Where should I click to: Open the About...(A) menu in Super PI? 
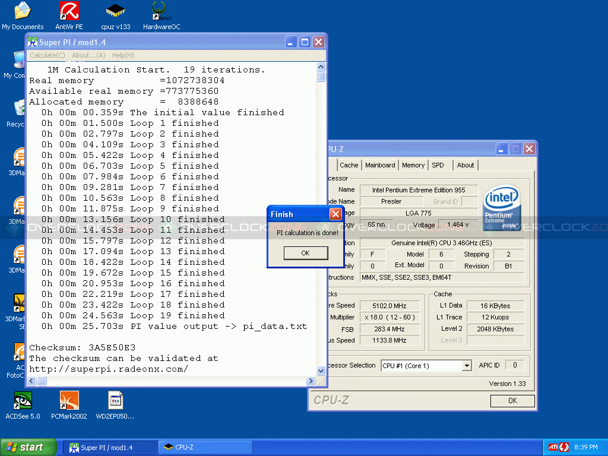pos(89,55)
